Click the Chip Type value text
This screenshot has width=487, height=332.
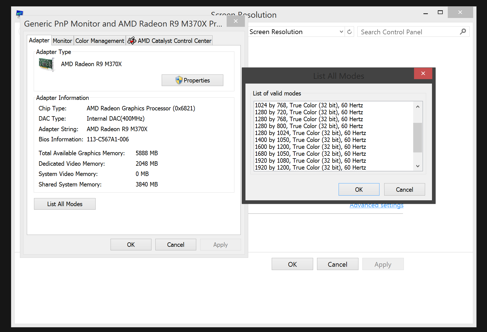point(141,108)
